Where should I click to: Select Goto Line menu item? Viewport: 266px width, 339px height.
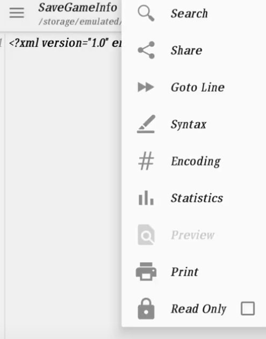tap(194, 87)
